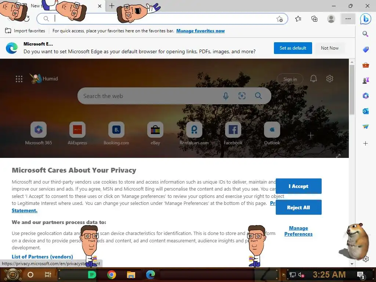This screenshot has width=376, height=282.
Task: Open the Games chess icon in the sidebar
Action: [365, 80]
